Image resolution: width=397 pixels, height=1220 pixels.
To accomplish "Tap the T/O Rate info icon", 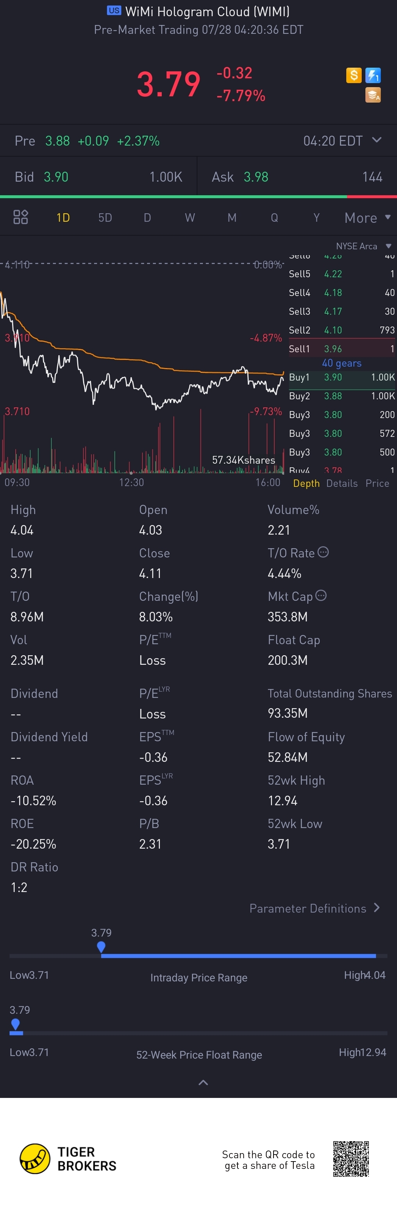I will coord(323,552).
